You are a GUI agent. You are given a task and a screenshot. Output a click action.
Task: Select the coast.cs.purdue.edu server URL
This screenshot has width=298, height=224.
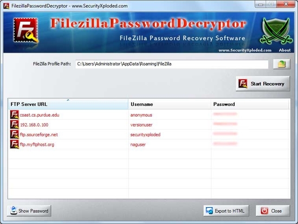(x=40, y=115)
